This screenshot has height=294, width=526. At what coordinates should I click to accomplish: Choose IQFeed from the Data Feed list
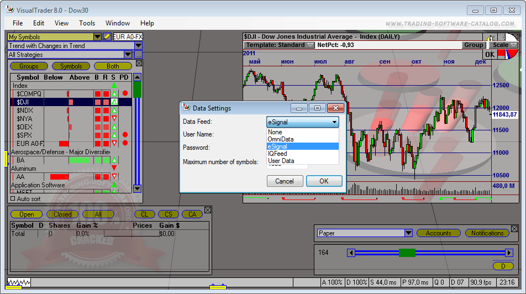[x=277, y=154]
